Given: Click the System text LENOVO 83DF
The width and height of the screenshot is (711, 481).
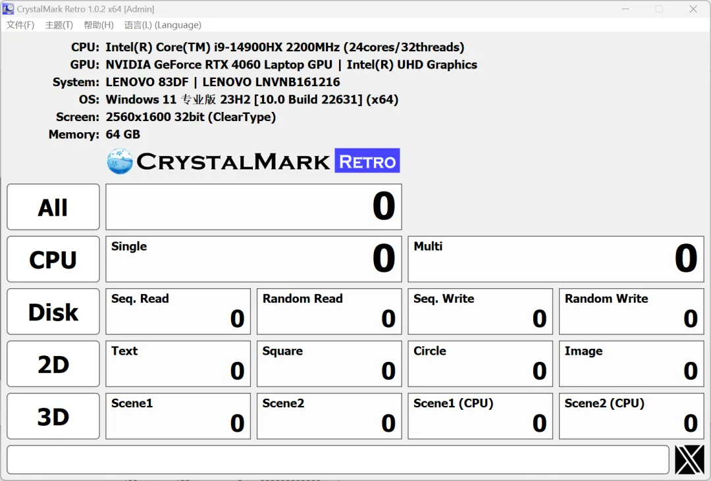Looking at the screenshot, I should click(223, 82).
